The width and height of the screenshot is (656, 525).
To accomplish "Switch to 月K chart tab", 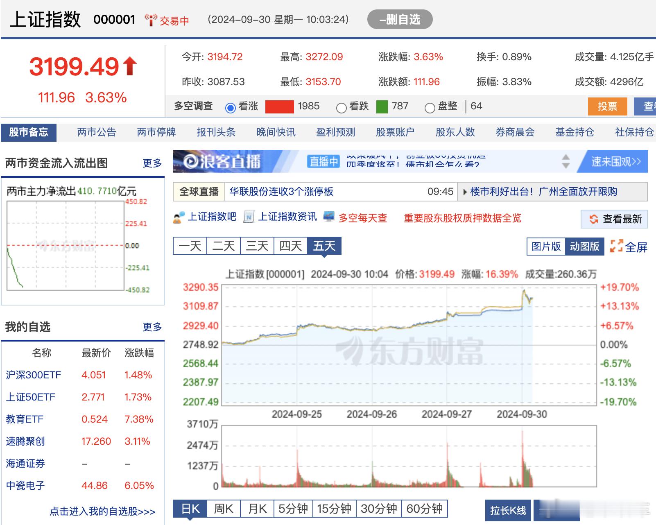I will (x=257, y=509).
